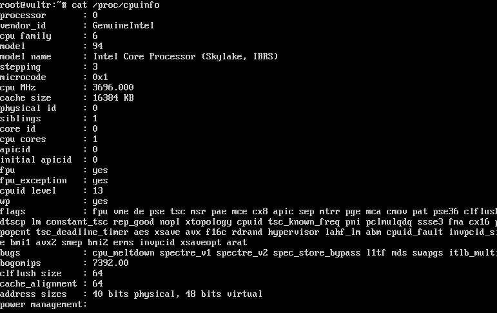Image resolution: width=497 pixels, height=313 pixels.
Task: Click the root@vultr shell prompt
Action: tap(34, 5)
